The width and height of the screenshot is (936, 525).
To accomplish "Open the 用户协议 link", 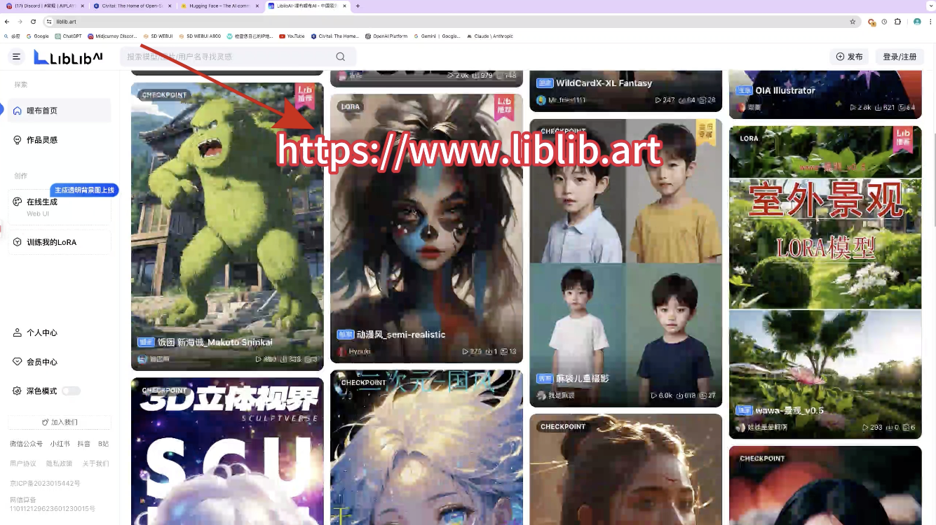I will (23, 463).
